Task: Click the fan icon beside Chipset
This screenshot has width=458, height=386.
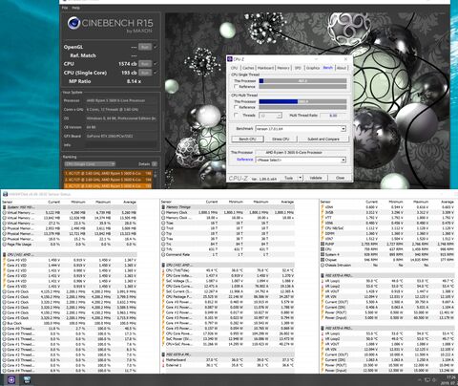Action: click(323, 260)
